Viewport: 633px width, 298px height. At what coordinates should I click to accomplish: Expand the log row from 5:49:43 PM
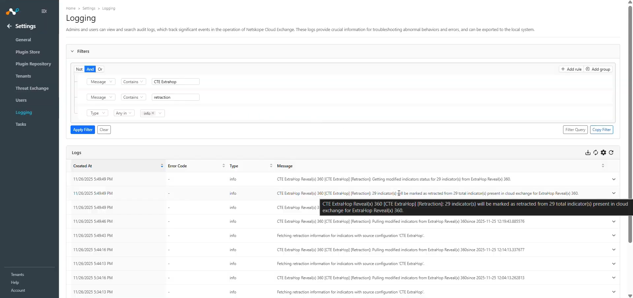tap(614, 236)
